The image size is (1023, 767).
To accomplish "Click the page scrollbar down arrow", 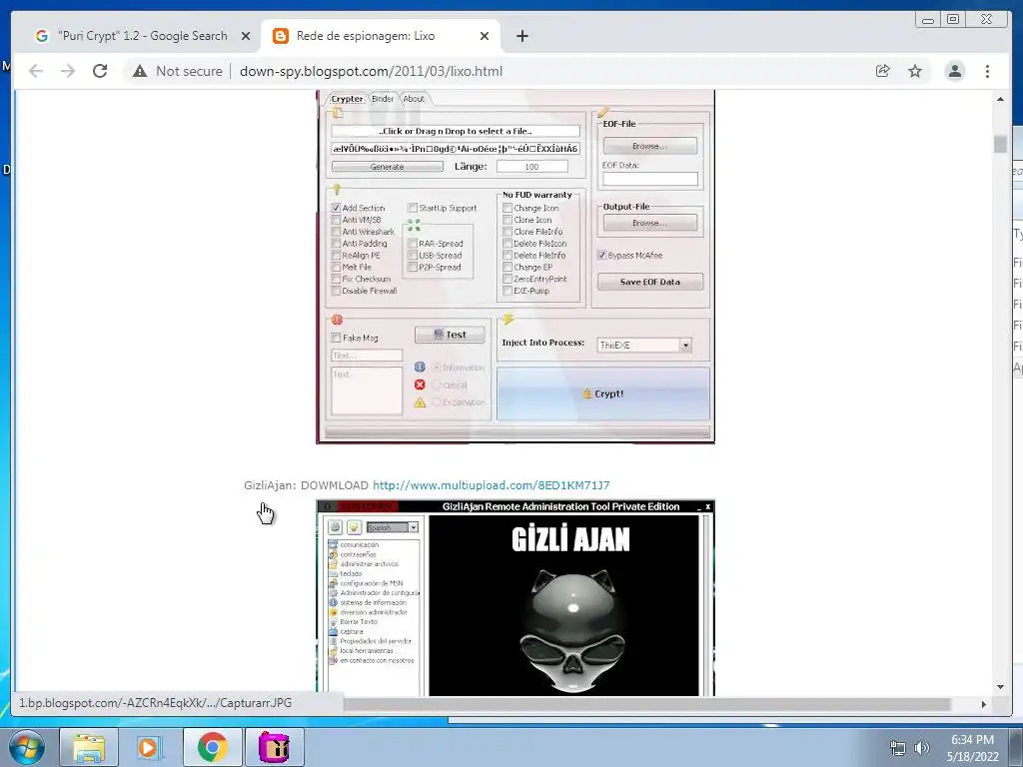I will (1000, 687).
